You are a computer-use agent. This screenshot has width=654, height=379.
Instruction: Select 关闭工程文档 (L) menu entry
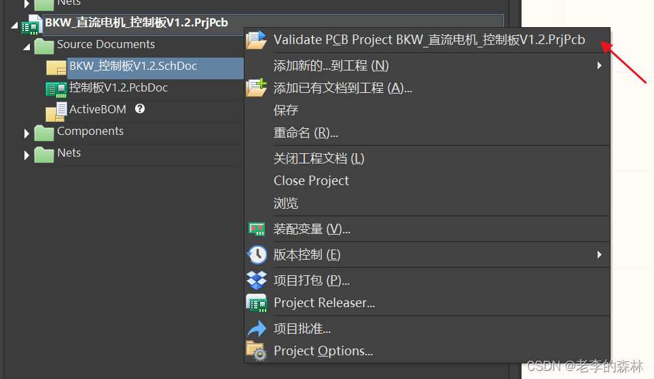[x=319, y=159]
